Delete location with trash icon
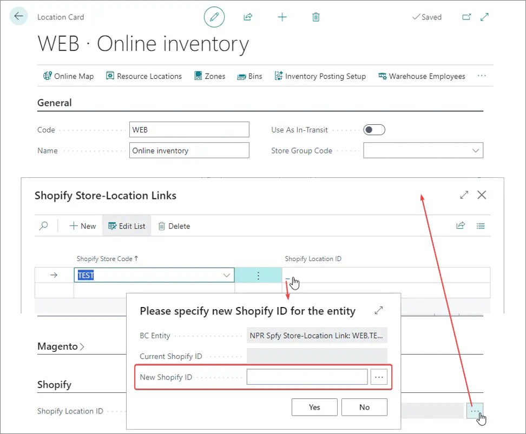Screen dimensions: 526x434 [315, 17]
